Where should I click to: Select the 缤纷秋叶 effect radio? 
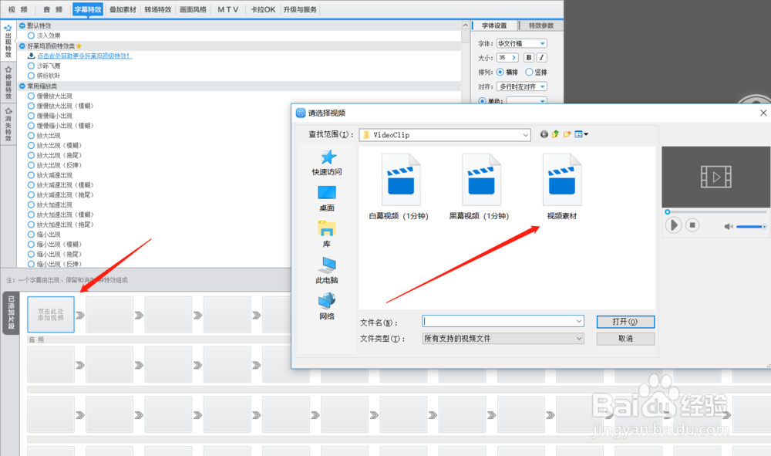point(31,76)
